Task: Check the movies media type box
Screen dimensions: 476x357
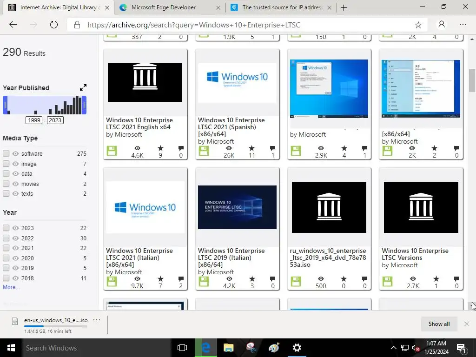Action: [6, 184]
